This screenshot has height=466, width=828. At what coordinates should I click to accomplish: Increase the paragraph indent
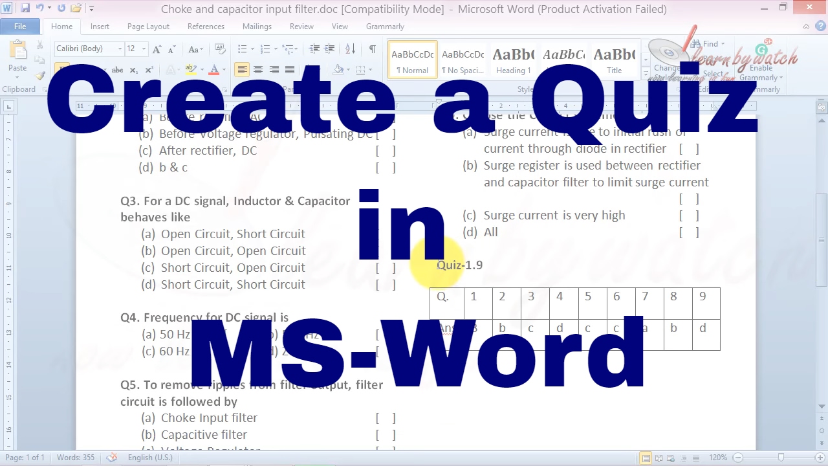(x=330, y=49)
